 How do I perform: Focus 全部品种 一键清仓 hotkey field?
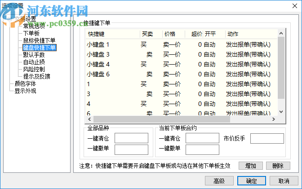click(x=131, y=138)
